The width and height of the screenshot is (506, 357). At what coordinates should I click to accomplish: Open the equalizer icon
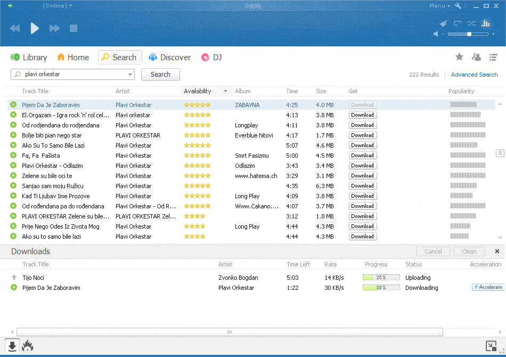click(x=486, y=23)
